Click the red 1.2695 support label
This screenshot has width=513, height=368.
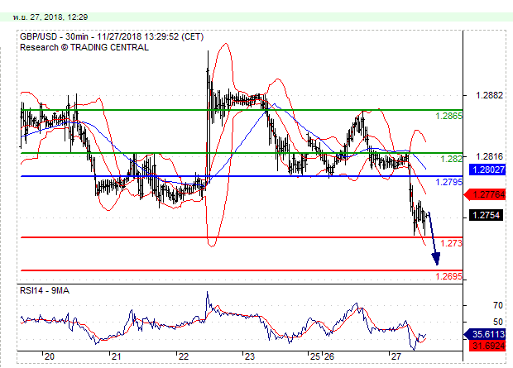(448, 276)
